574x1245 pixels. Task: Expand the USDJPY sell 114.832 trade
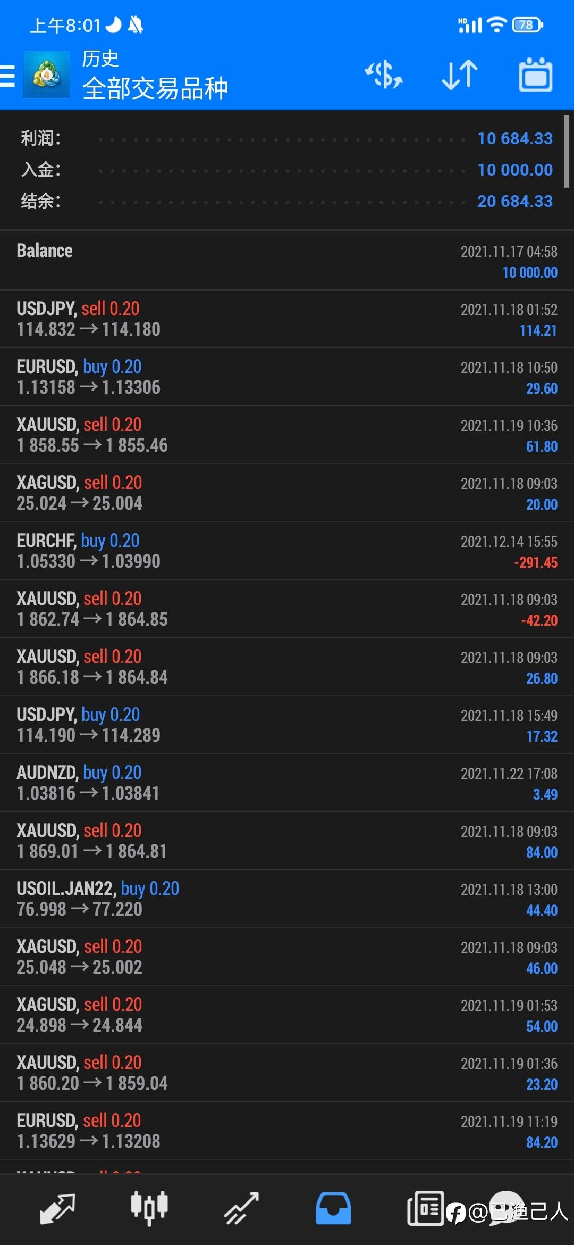[287, 319]
